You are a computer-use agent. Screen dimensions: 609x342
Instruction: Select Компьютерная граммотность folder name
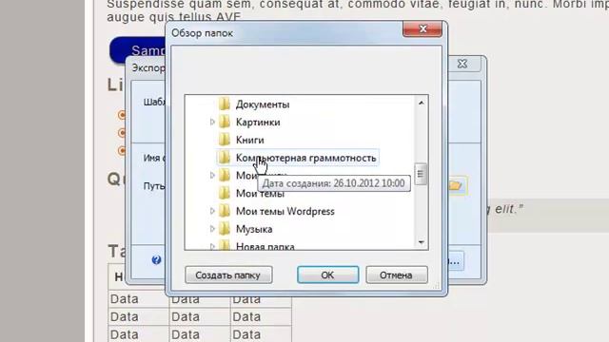306,158
